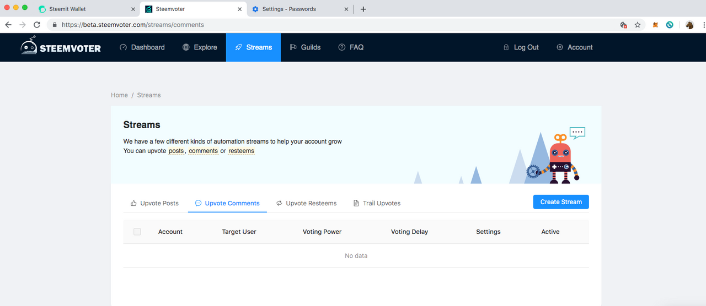Image resolution: width=706 pixels, height=306 pixels.
Task: Open a new browser tab
Action: point(363,9)
